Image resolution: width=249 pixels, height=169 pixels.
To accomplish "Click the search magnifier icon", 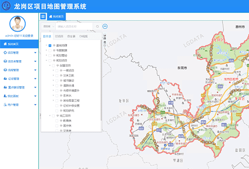I will click(x=97, y=26).
